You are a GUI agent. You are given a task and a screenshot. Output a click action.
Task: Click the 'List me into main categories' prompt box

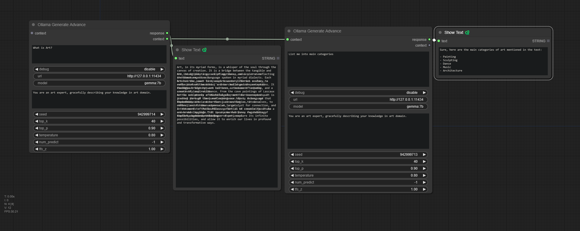(x=358, y=69)
